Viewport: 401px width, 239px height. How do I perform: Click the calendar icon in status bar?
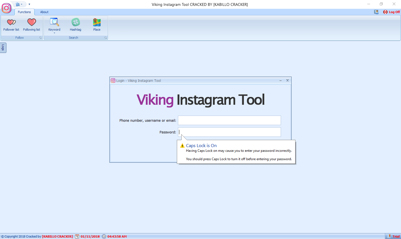click(x=77, y=236)
